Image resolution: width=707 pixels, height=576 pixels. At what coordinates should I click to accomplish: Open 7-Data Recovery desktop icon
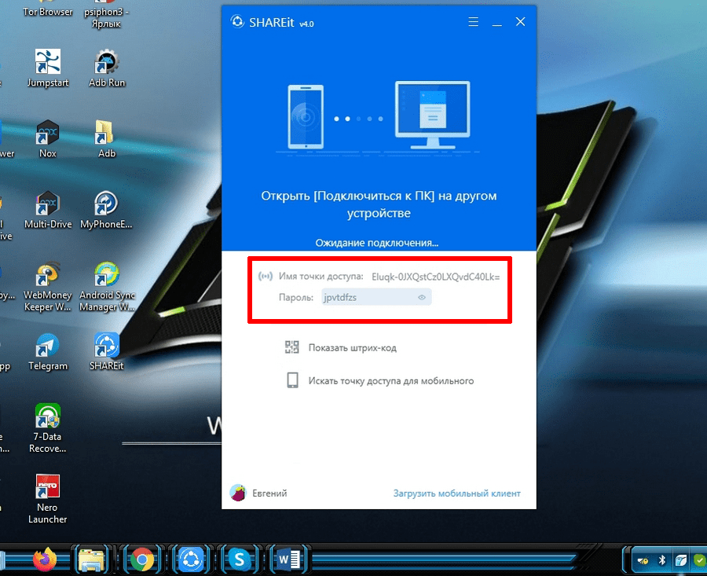pos(47,428)
